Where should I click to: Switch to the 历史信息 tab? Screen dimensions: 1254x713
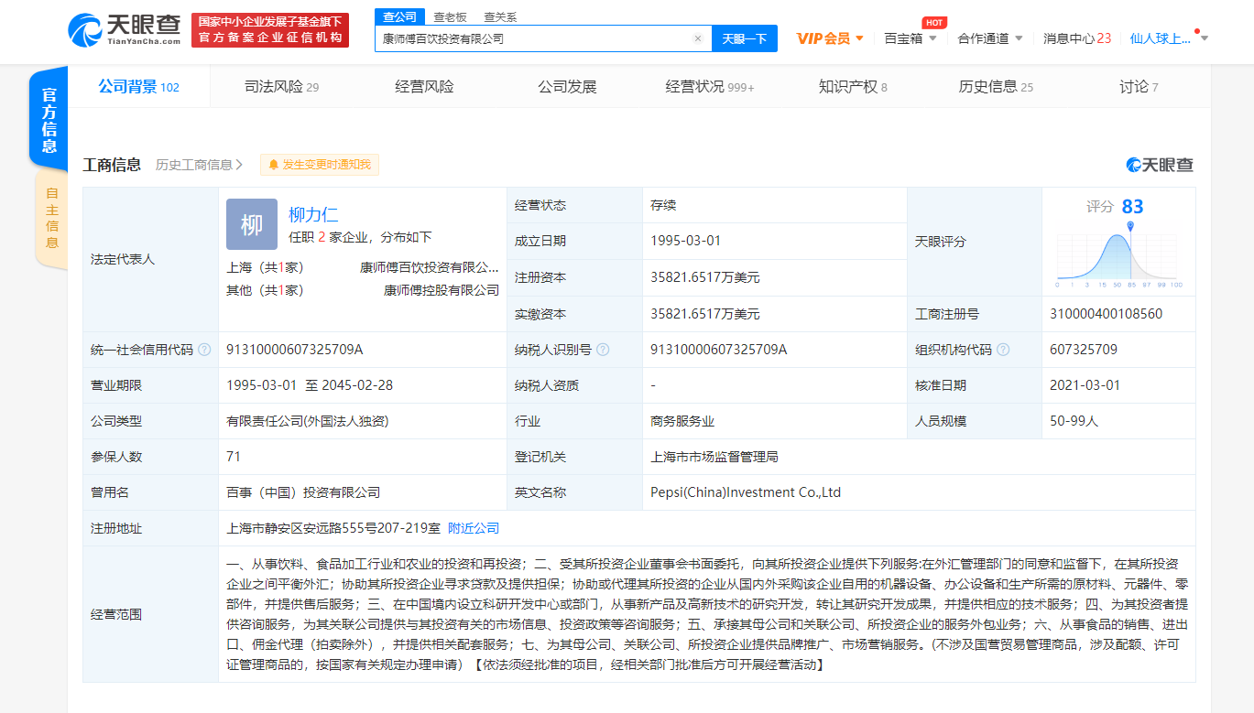(x=996, y=87)
